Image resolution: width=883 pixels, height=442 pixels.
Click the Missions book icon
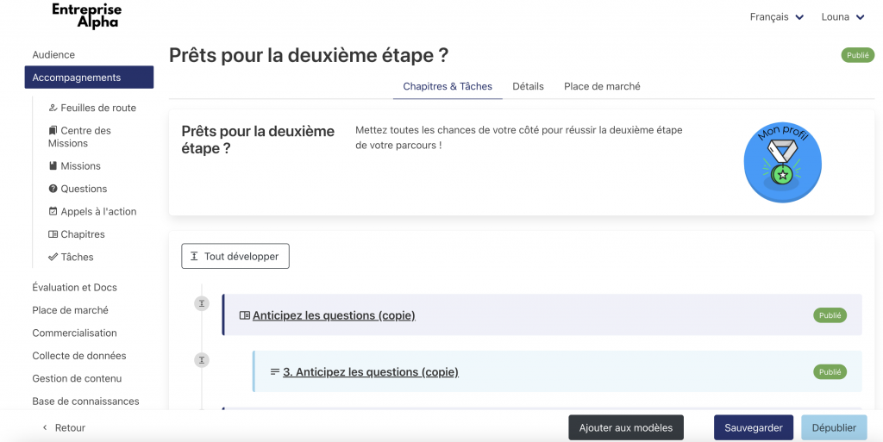[53, 166]
